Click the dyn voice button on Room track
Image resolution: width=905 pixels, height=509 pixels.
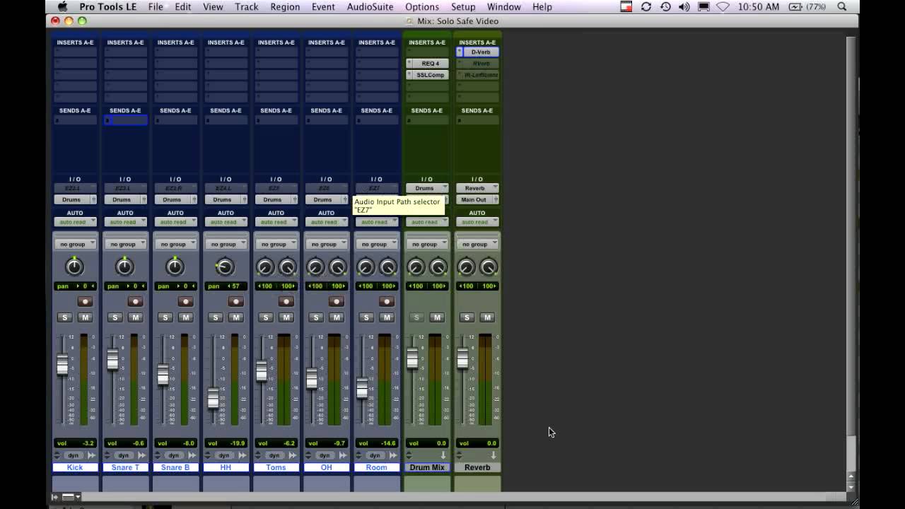(375, 455)
